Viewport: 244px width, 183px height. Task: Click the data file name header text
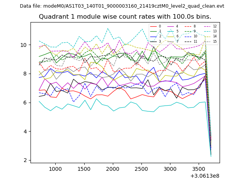(x=122, y=6)
